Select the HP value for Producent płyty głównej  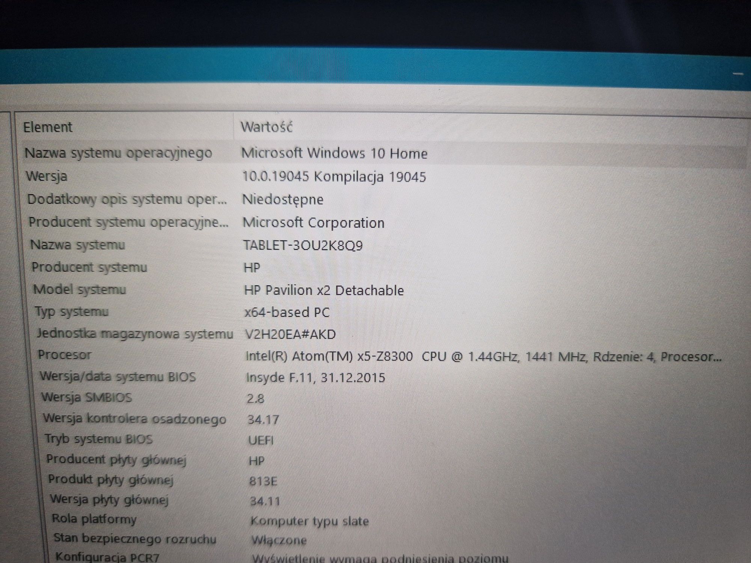click(x=257, y=461)
